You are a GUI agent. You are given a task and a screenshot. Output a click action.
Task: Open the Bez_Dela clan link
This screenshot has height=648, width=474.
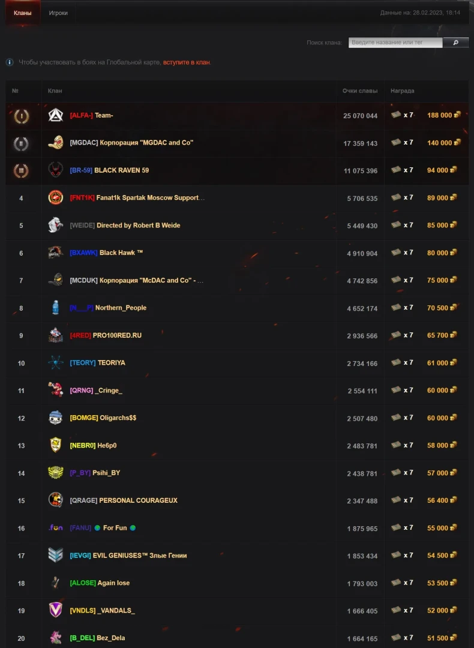(110, 638)
